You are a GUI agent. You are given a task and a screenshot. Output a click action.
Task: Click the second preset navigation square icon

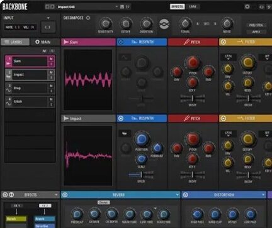pyautogui.click(x=52, y=7)
